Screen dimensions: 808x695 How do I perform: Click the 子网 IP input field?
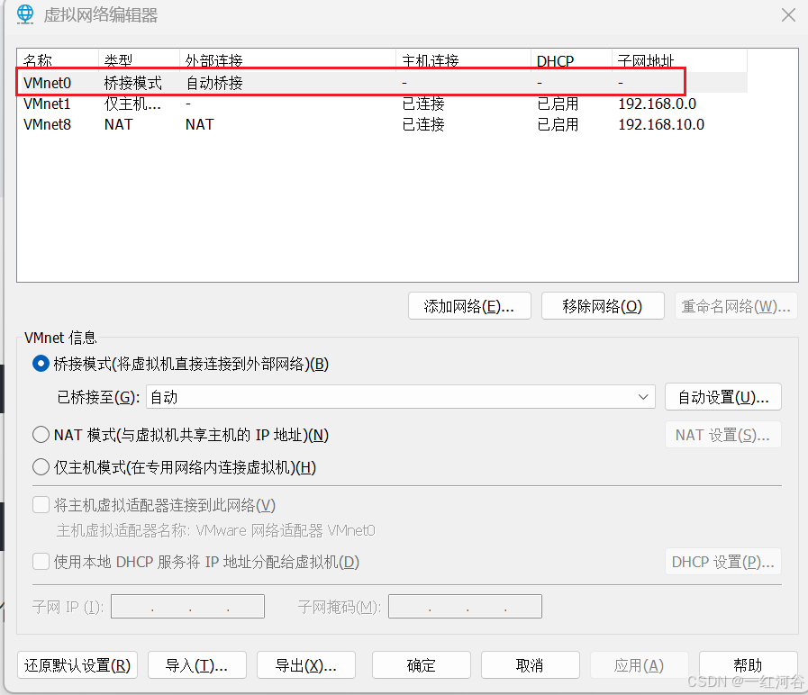pyautogui.click(x=187, y=607)
